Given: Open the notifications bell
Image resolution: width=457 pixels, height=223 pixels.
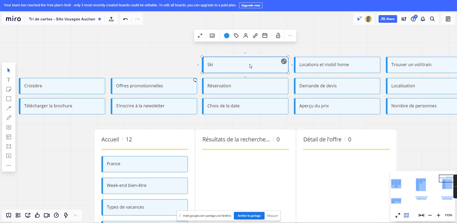Looking at the screenshot, I should pyautogui.click(x=423, y=19).
